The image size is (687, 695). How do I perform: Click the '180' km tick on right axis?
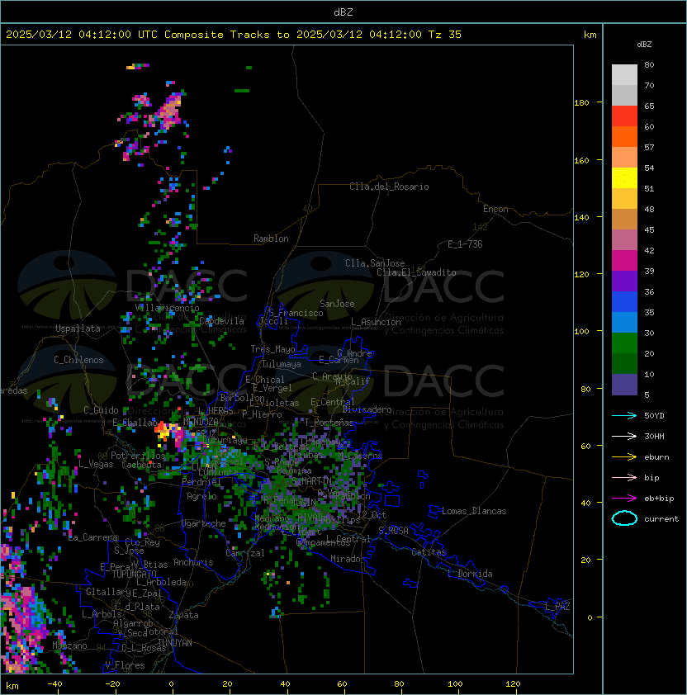point(581,103)
